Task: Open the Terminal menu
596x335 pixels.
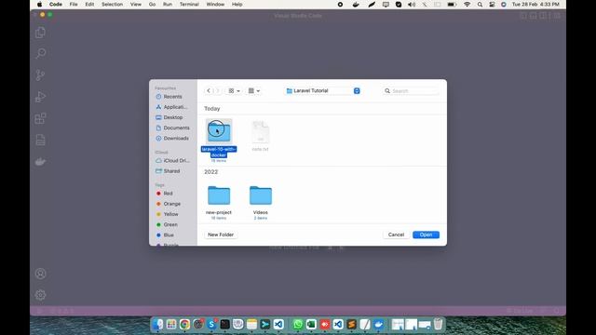Action: coord(189,4)
